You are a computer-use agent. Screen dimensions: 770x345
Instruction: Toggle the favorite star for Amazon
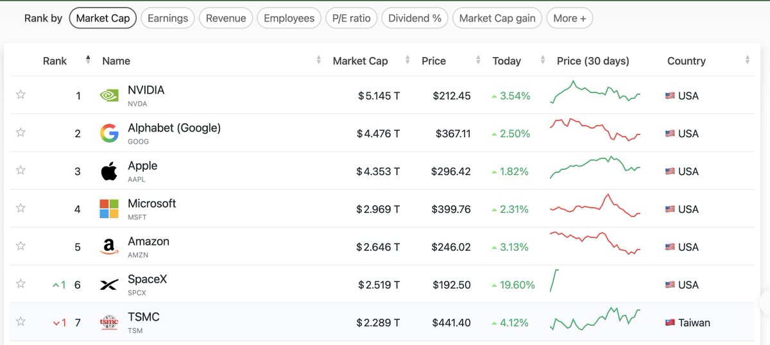(x=21, y=246)
